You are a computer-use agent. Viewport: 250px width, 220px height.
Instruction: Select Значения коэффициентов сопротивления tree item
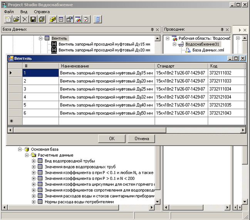tap(99, 190)
